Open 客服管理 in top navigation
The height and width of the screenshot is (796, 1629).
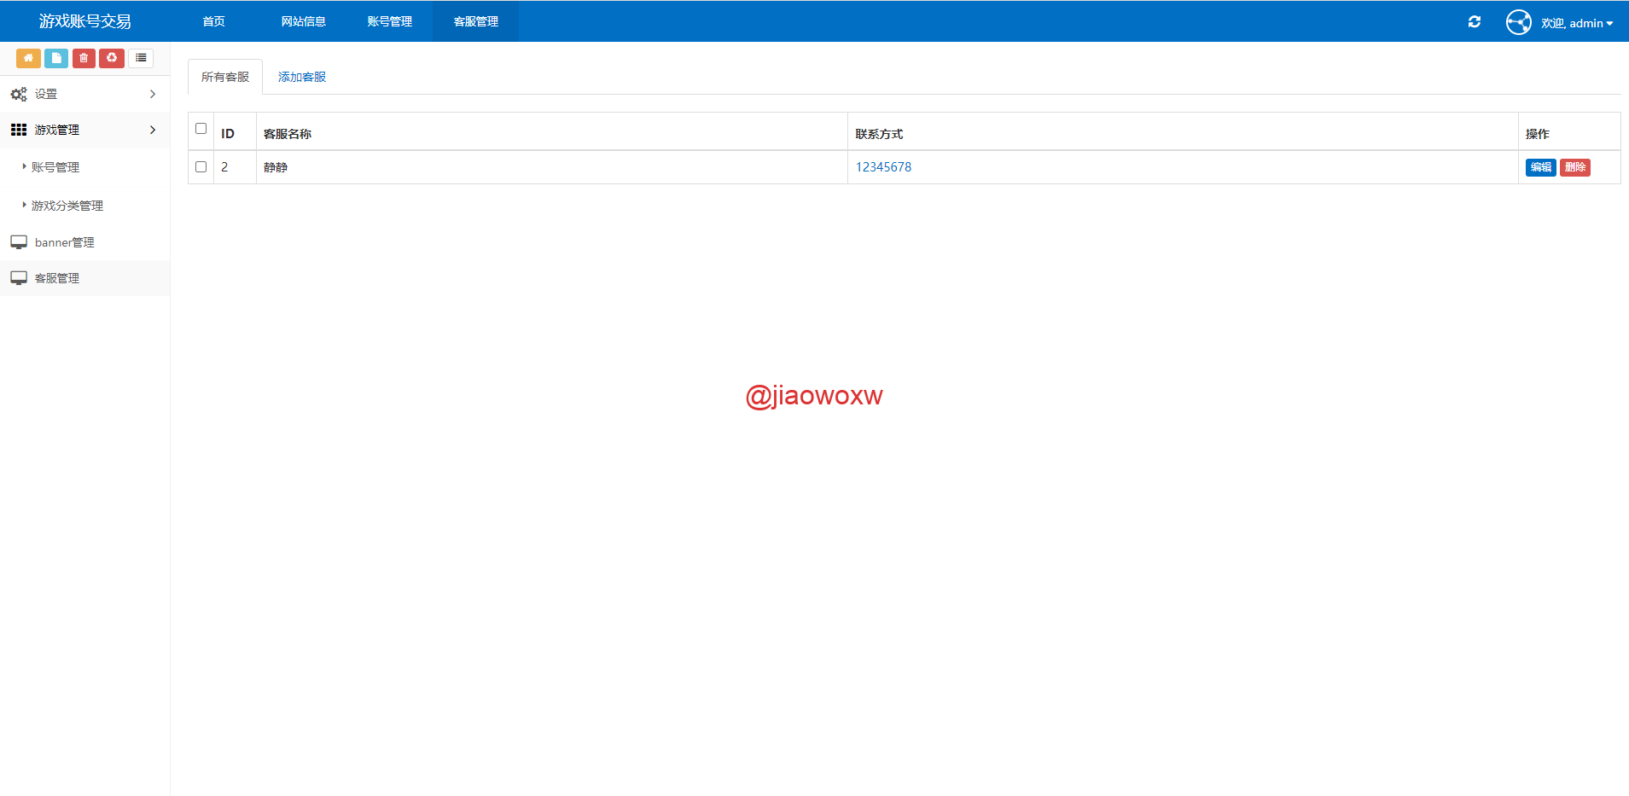point(476,21)
